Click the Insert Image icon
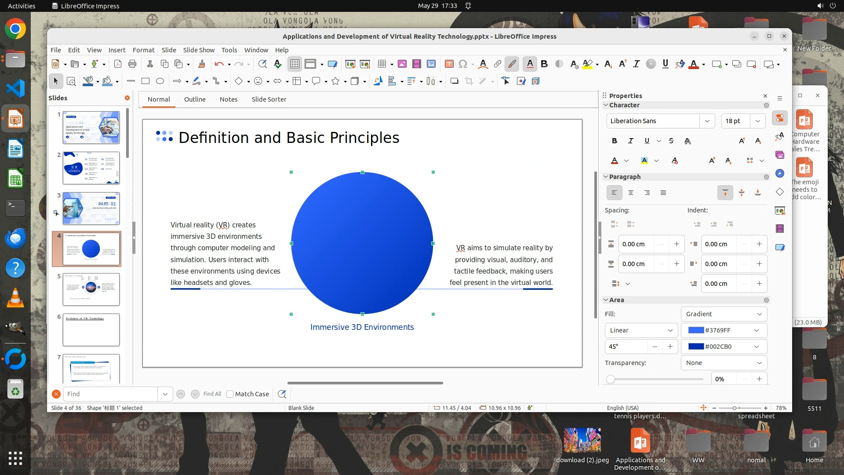Screen dimensions: 844x475 pyautogui.click(x=402, y=64)
